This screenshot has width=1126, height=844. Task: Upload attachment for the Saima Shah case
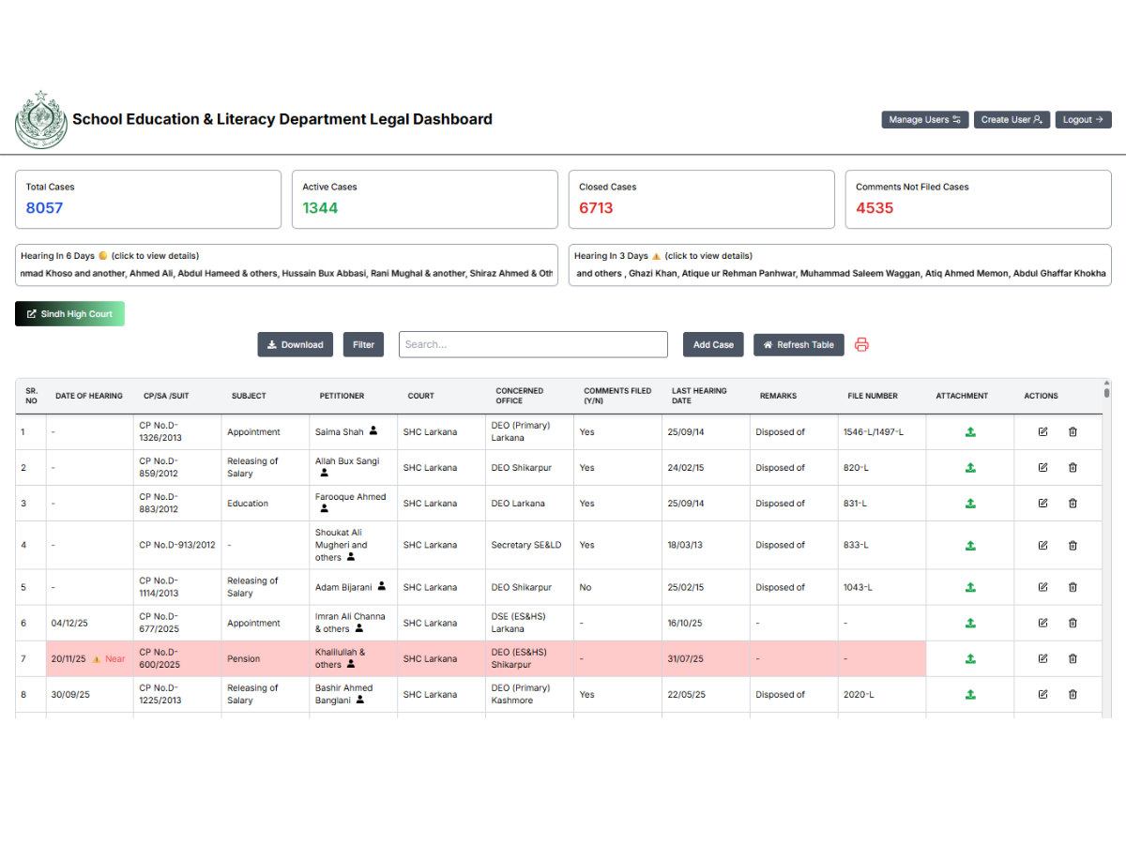(x=970, y=431)
